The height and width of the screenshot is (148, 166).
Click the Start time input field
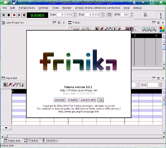(x=65, y=15)
